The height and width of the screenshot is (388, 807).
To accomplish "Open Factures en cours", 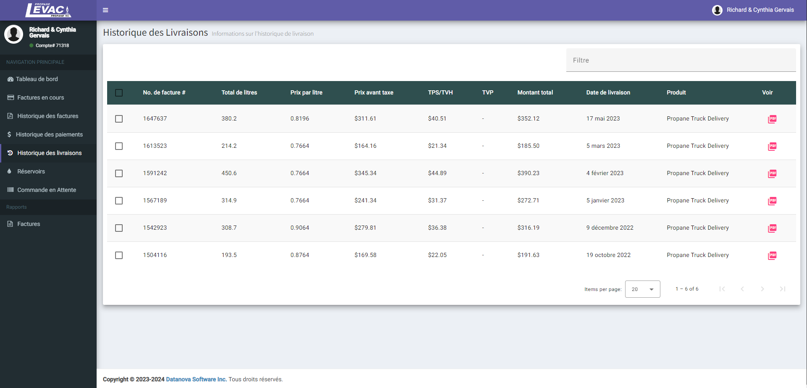I will 48,97.
